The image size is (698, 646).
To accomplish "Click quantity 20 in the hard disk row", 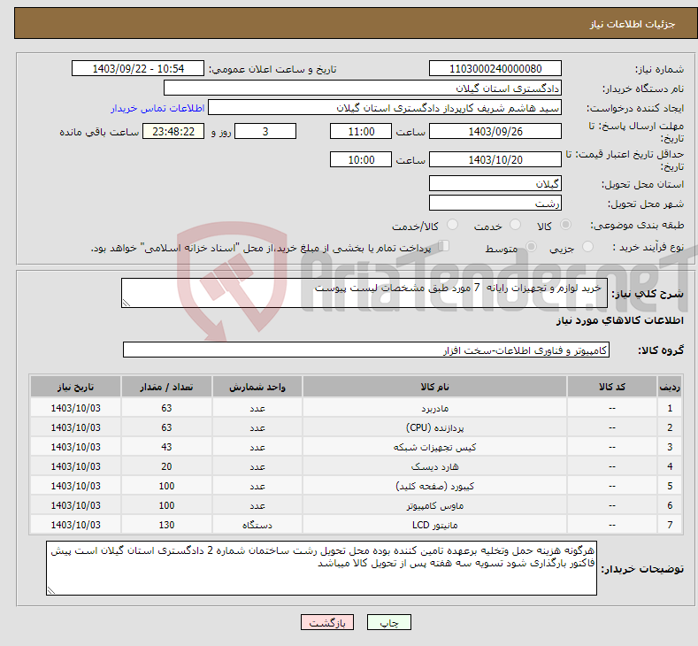I will [x=166, y=466].
